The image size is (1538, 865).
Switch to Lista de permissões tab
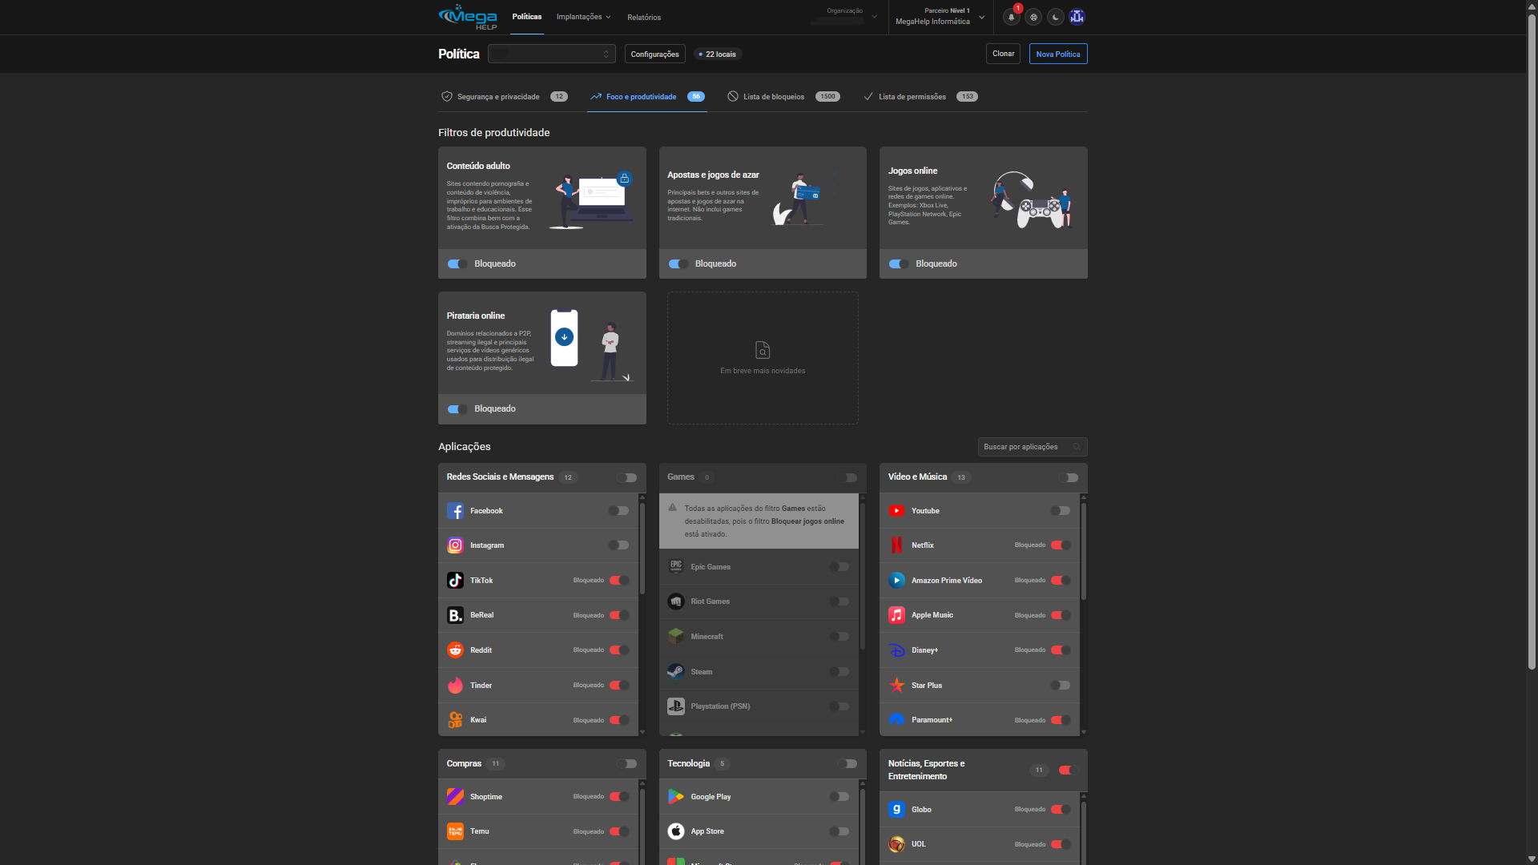coord(920,97)
